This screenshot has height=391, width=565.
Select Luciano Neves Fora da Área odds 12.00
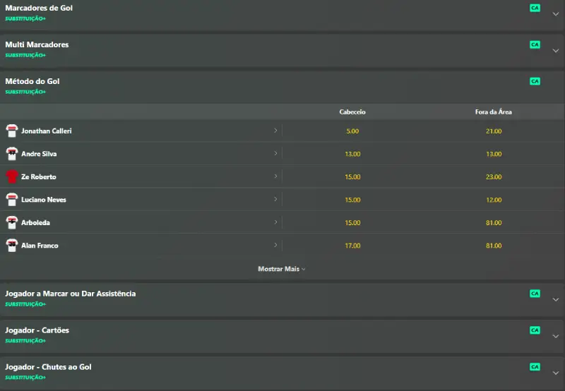point(493,200)
